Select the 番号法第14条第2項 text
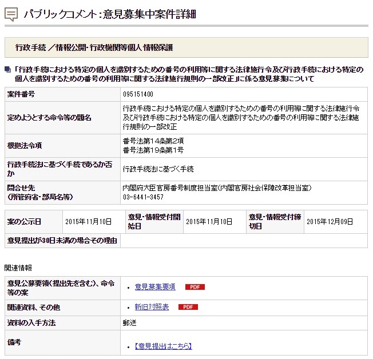This screenshot has width=373, height=359. [153, 141]
